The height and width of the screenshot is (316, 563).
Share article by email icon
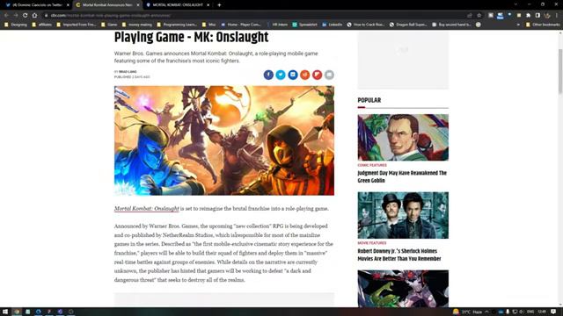(x=329, y=75)
